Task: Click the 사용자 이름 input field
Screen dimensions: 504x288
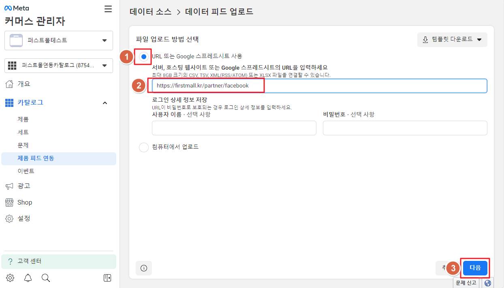Action: (x=234, y=128)
